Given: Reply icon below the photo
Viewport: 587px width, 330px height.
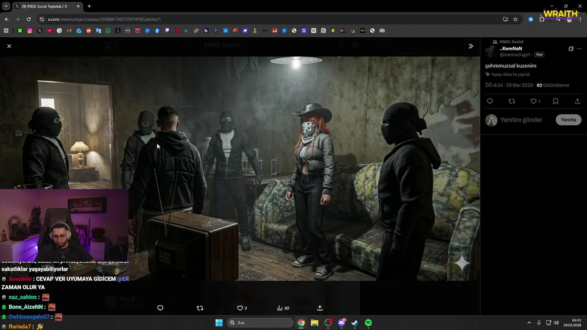Looking at the screenshot, I should pyautogui.click(x=160, y=308).
